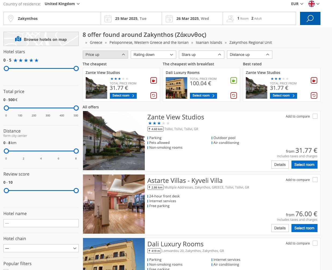
Task: Select room for Astarte Villas listing
Action: (x=304, y=228)
